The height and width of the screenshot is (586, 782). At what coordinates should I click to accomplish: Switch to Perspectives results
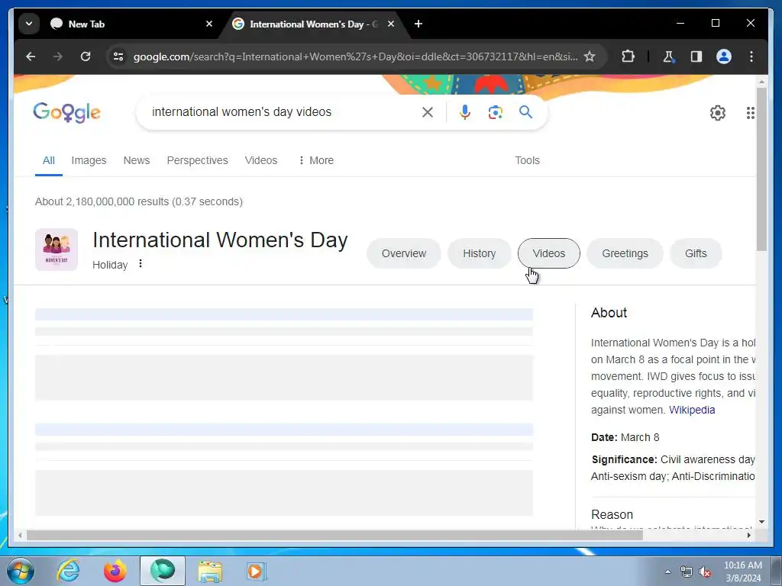pyautogui.click(x=198, y=160)
